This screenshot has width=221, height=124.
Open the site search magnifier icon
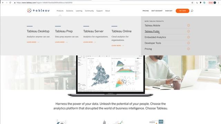click(192, 11)
